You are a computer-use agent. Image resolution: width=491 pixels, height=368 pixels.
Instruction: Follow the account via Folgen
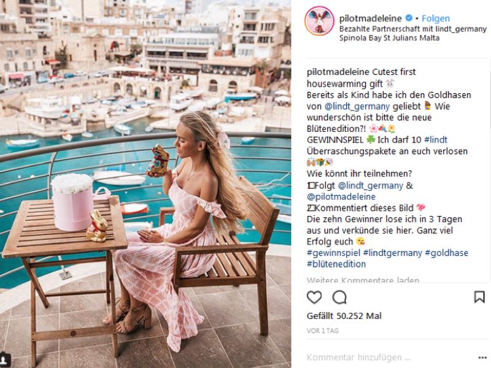point(436,18)
